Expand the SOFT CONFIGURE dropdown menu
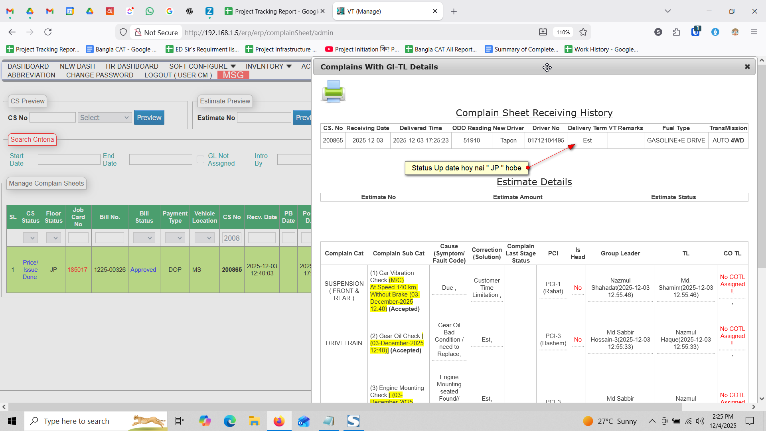 point(202,66)
